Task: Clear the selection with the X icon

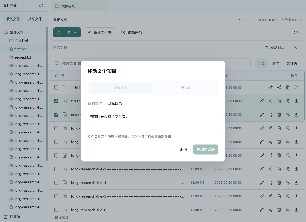Action: [296, 47]
